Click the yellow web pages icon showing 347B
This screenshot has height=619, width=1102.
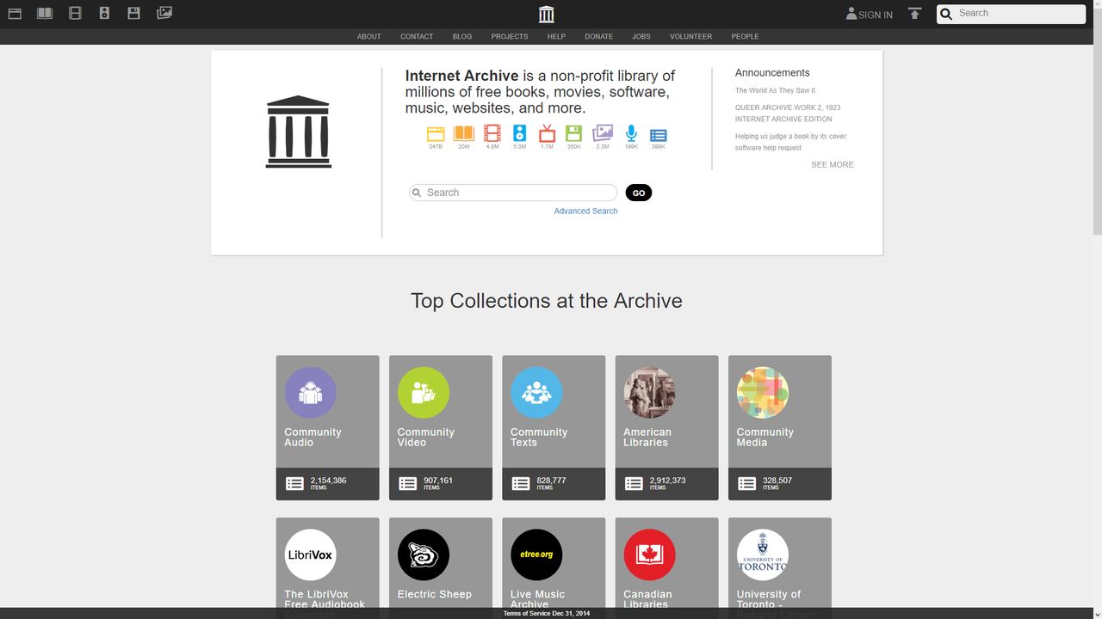point(436,134)
